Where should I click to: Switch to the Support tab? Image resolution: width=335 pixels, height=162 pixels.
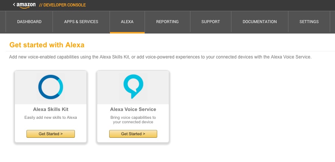[211, 22]
